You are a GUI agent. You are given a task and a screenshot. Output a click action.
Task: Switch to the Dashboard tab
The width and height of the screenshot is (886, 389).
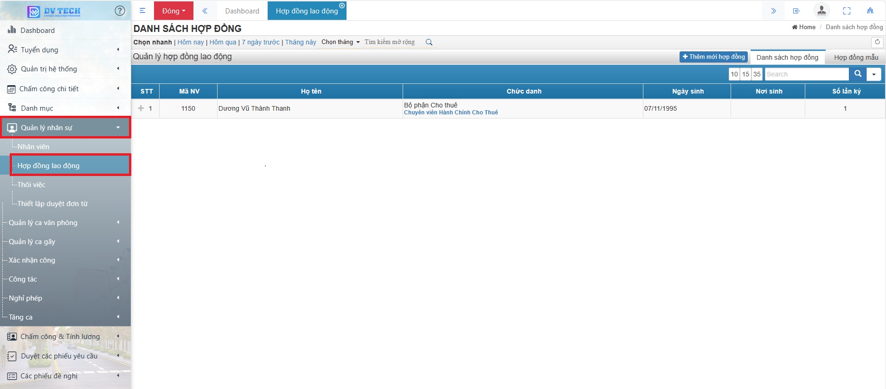(242, 11)
